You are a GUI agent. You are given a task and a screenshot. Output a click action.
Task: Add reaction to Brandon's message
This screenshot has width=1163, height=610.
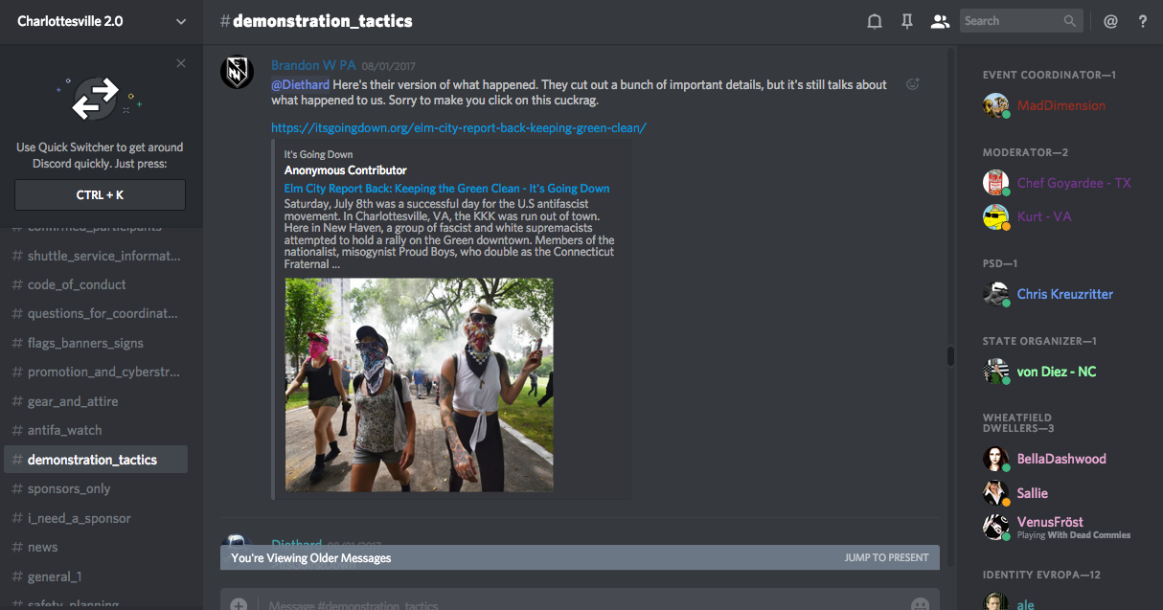click(x=913, y=84)
